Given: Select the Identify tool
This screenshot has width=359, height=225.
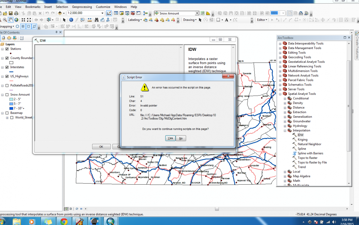Looking at the screenshot, I should (x=71, y=20).
